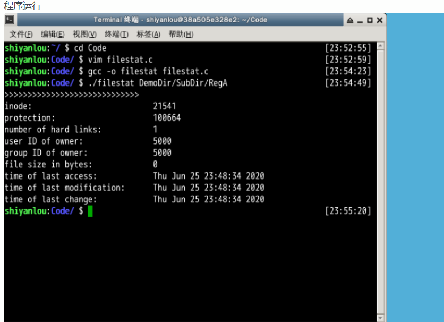Click the blue desktop area beside the terminal
Viewport: 444px width, 322px height.
[415, 159]
